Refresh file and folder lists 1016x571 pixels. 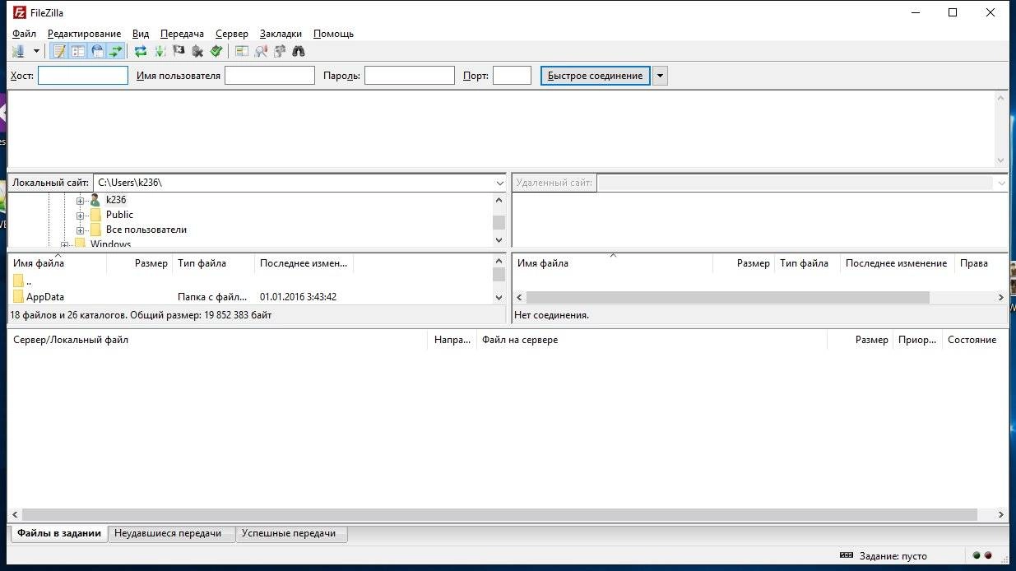click(x=141, y=51)
